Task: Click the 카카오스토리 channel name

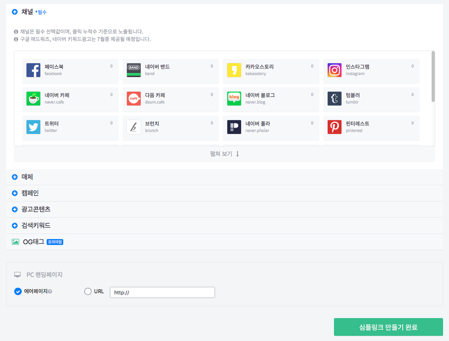Action: click(x=259, y=67)
